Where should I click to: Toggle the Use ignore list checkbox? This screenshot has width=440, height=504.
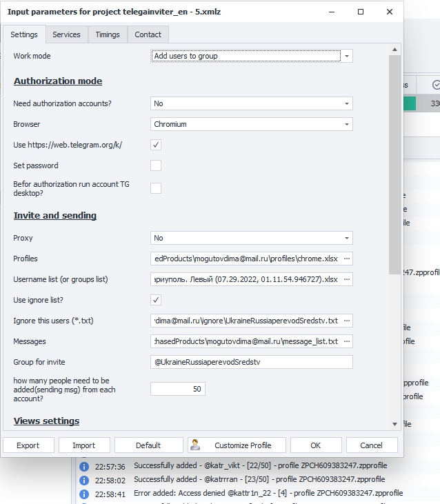pyautogui.click(x=156, y=300)
